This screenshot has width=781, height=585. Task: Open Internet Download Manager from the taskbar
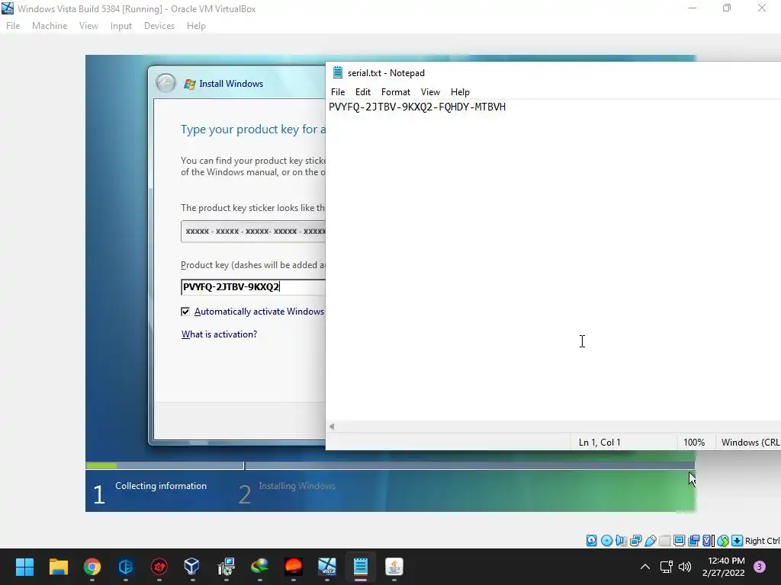coord(259,567)
